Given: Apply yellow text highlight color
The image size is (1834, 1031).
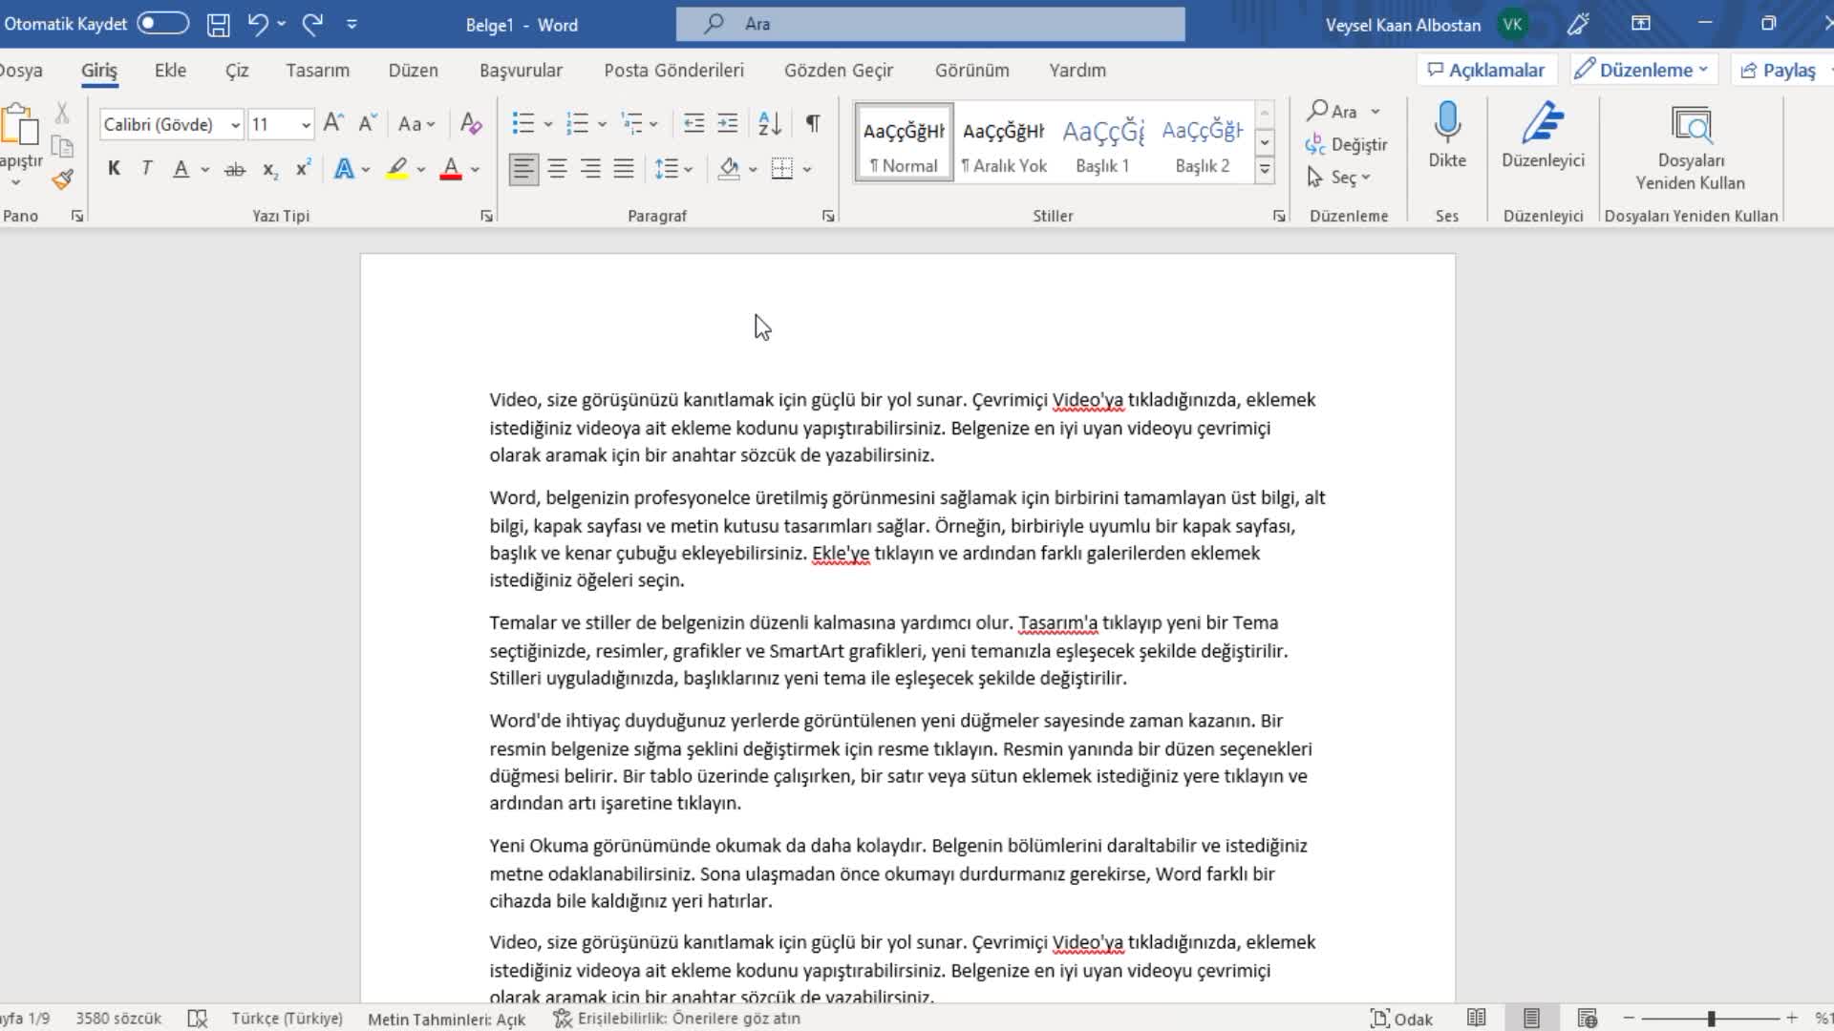Looking at the screenshot, I should pyautogui.click(x=397, y=170).
